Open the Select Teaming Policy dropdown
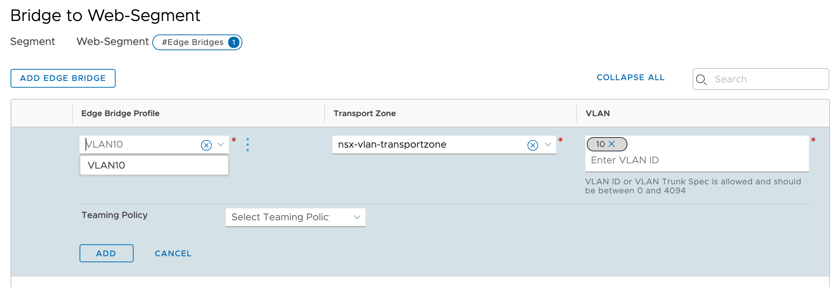839x287 pixels. point(296,217)
